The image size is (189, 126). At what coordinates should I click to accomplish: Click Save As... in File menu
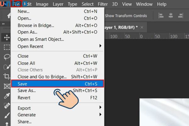tap(27, 91)
